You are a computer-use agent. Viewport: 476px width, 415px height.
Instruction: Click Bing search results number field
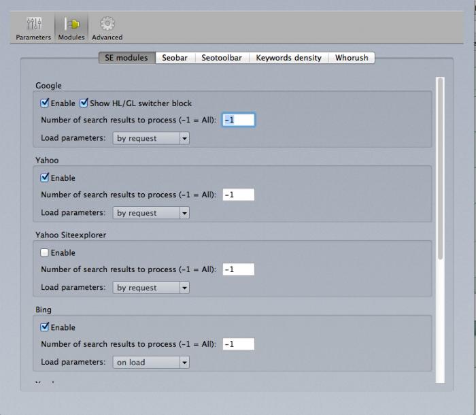[x=239, y=344]
